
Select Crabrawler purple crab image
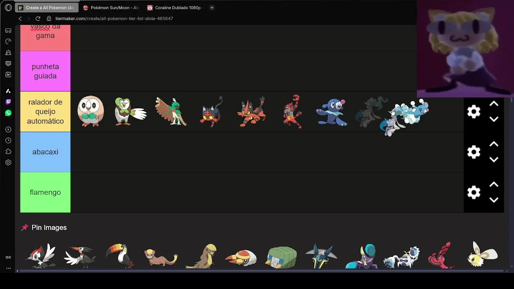(x=361, y=256)
